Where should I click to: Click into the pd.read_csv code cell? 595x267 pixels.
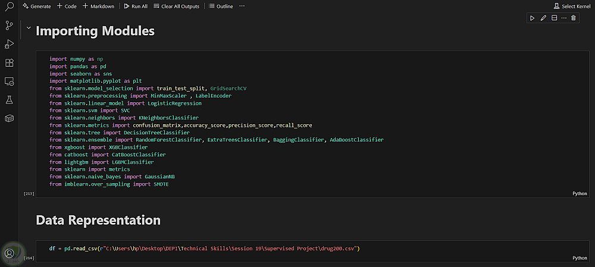tap(297, 248)
